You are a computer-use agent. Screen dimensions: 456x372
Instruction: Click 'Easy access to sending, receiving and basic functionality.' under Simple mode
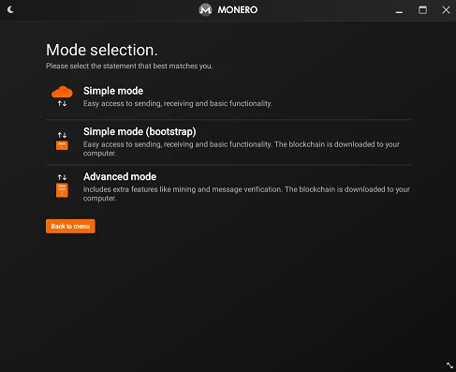tap(178, 104)
